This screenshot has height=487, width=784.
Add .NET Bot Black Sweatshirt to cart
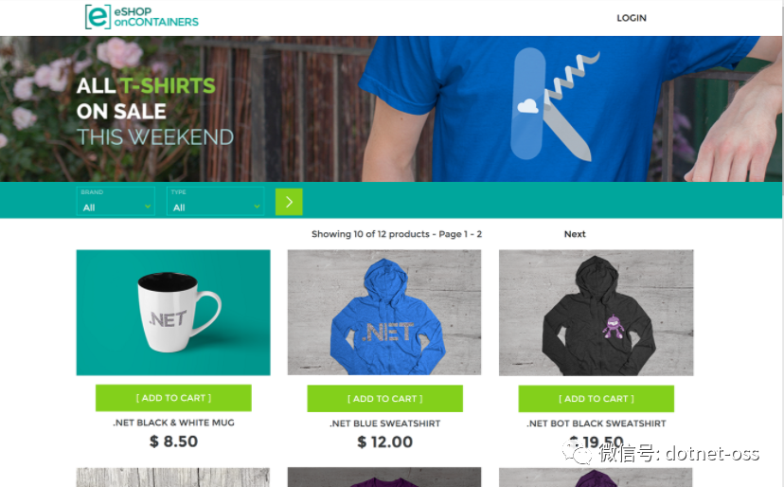(596, 398)
